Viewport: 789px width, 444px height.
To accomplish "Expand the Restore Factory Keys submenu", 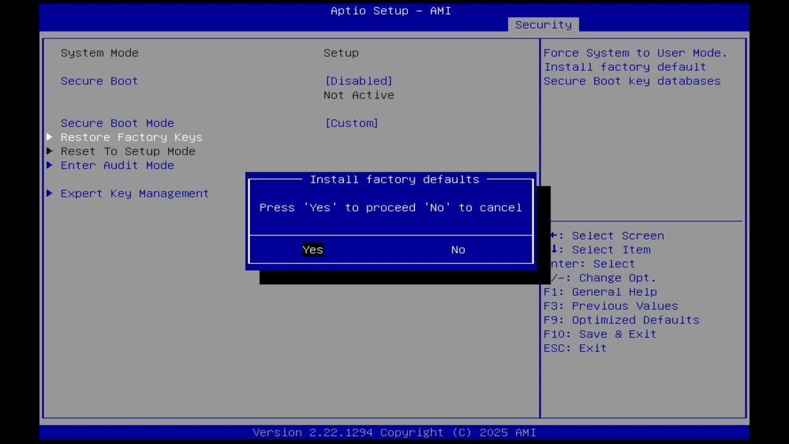I will click(131, 137).
